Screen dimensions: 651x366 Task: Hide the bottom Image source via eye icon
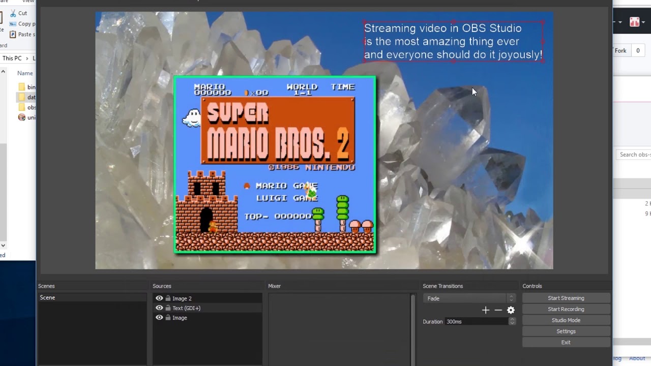click(x=159, y=318)
